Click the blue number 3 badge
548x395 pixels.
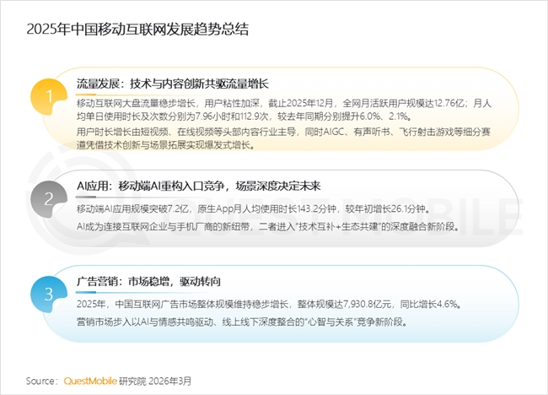tap(50, 294)
